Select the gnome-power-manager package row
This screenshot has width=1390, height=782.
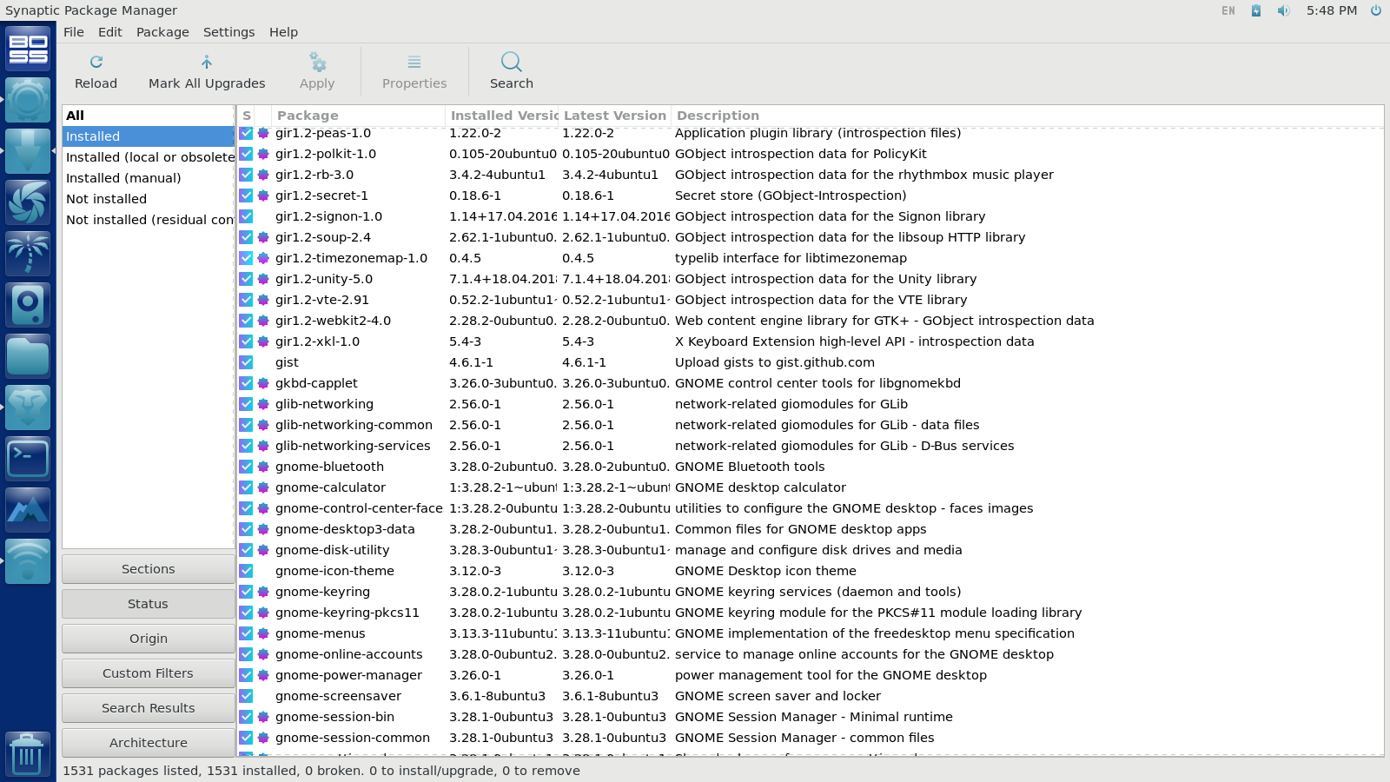[811, 675]
